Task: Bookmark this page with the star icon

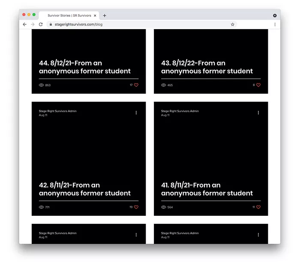Action: pos(233,24)
